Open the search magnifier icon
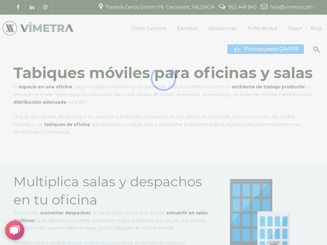Image resolution: width=327 pixels, height=245 pixels. tap(316, 49)
